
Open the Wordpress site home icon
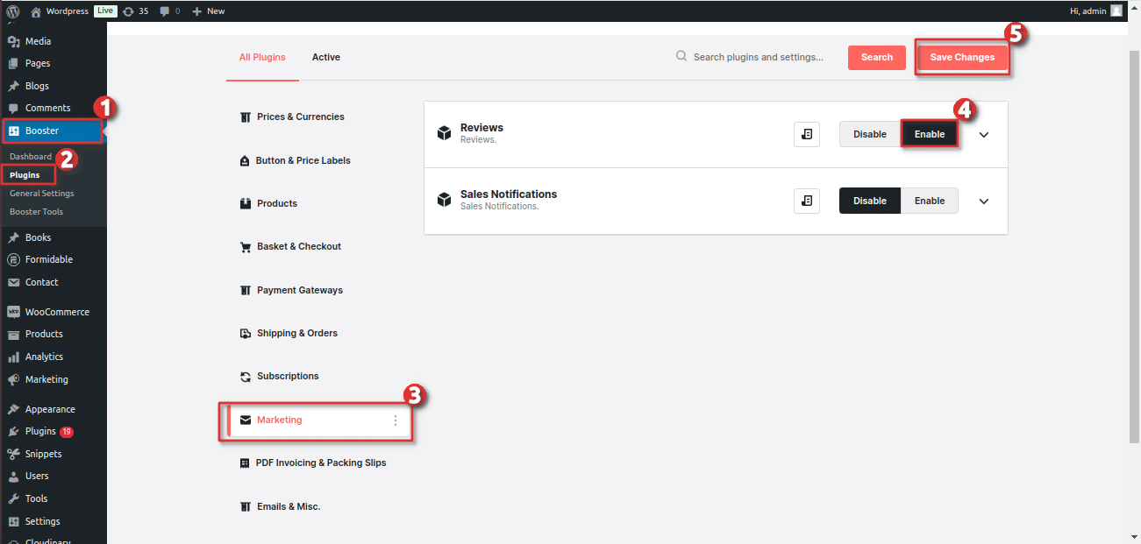pos(36,11)
